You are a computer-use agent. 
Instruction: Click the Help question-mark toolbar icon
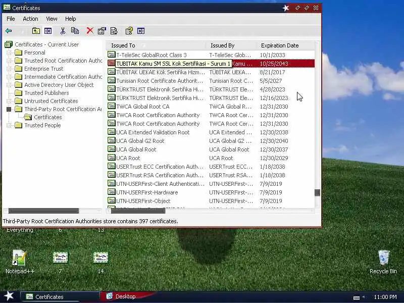(x=129, y=31)
